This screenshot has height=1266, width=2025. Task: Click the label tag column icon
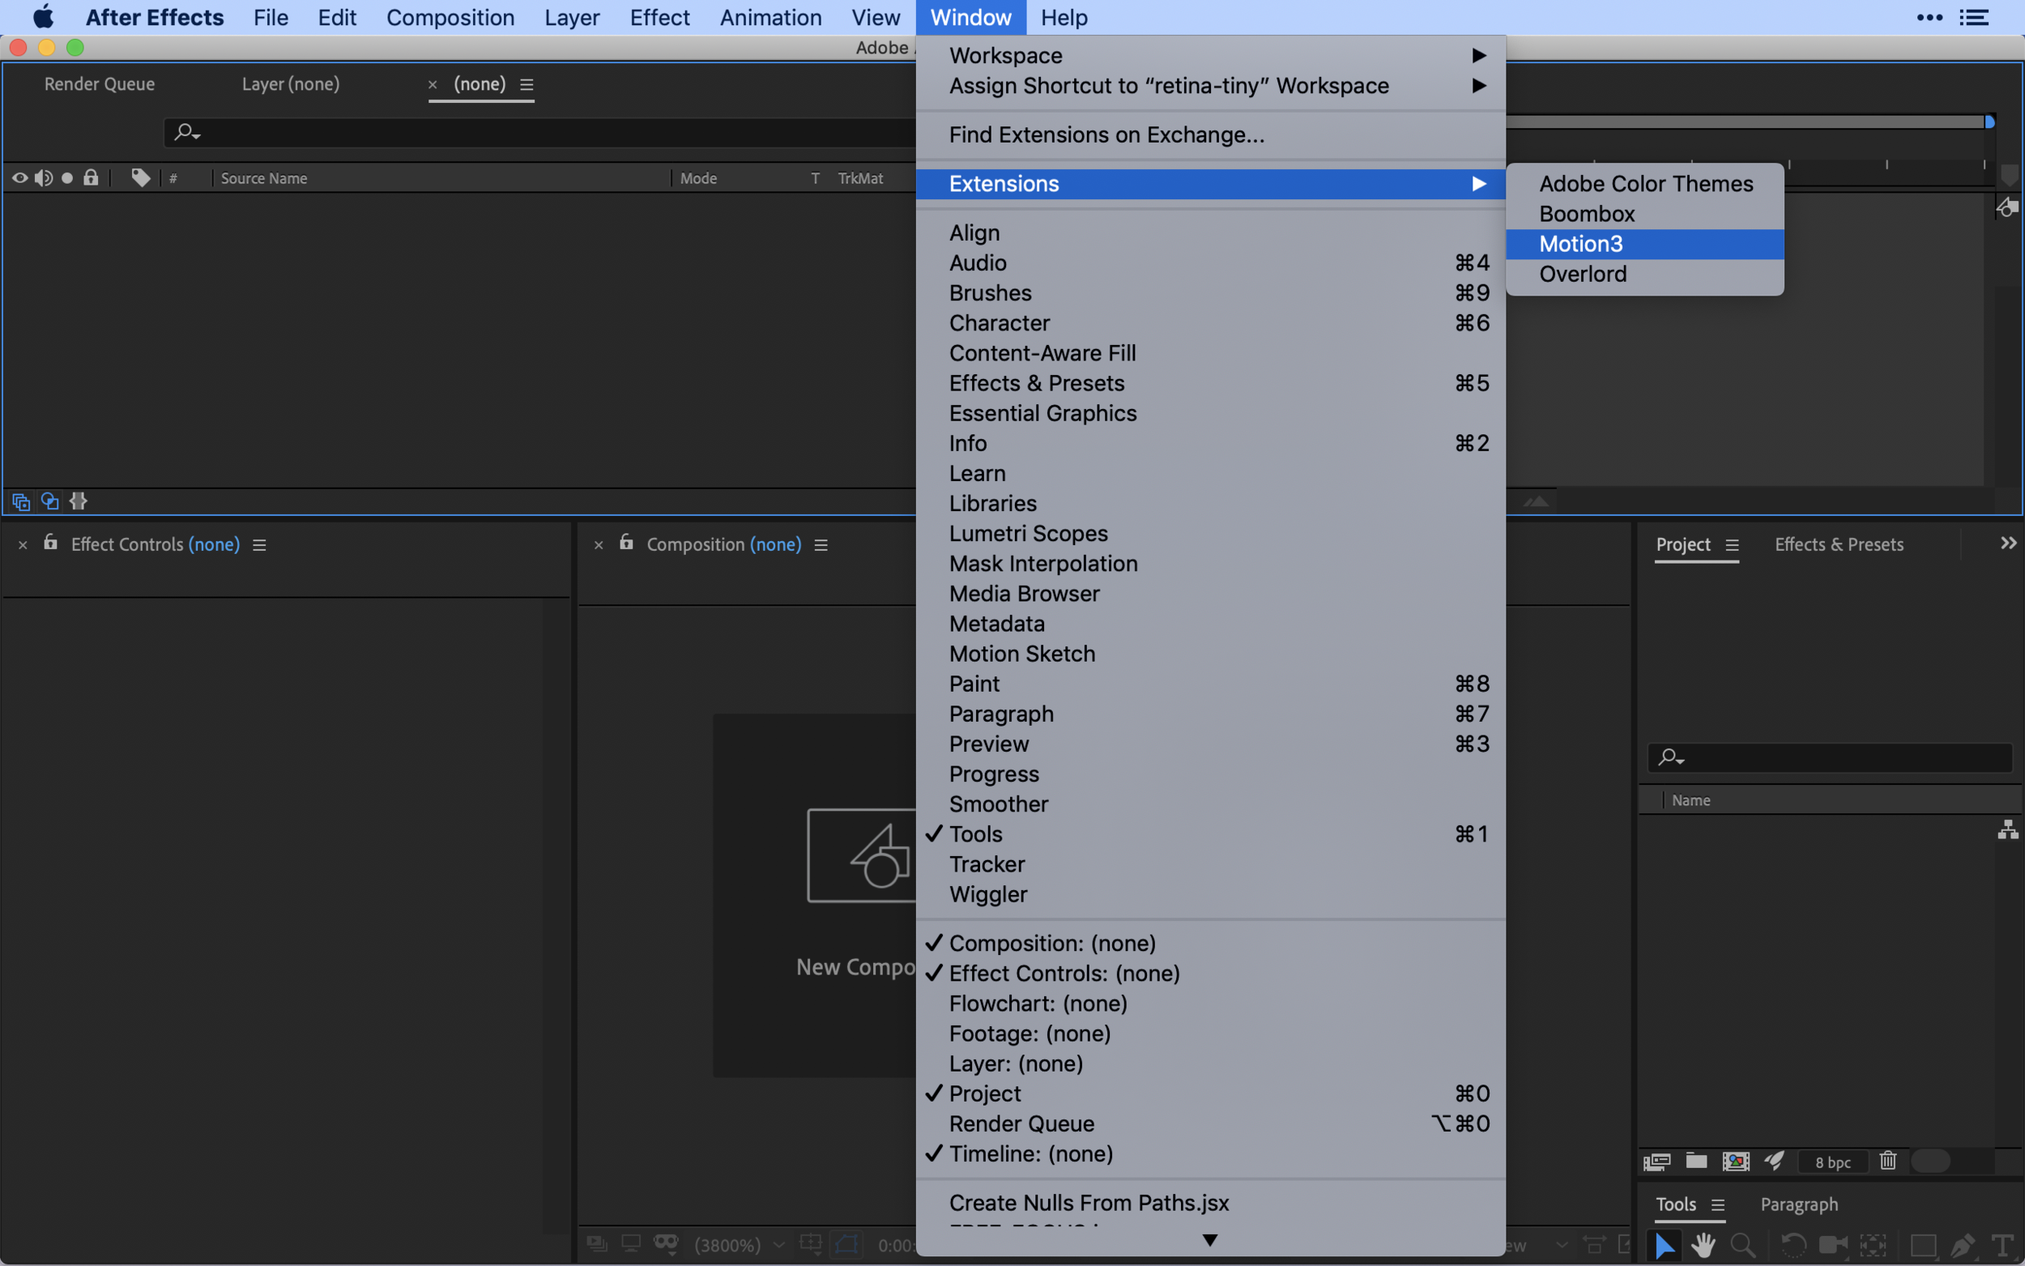[x=141, y=177]
